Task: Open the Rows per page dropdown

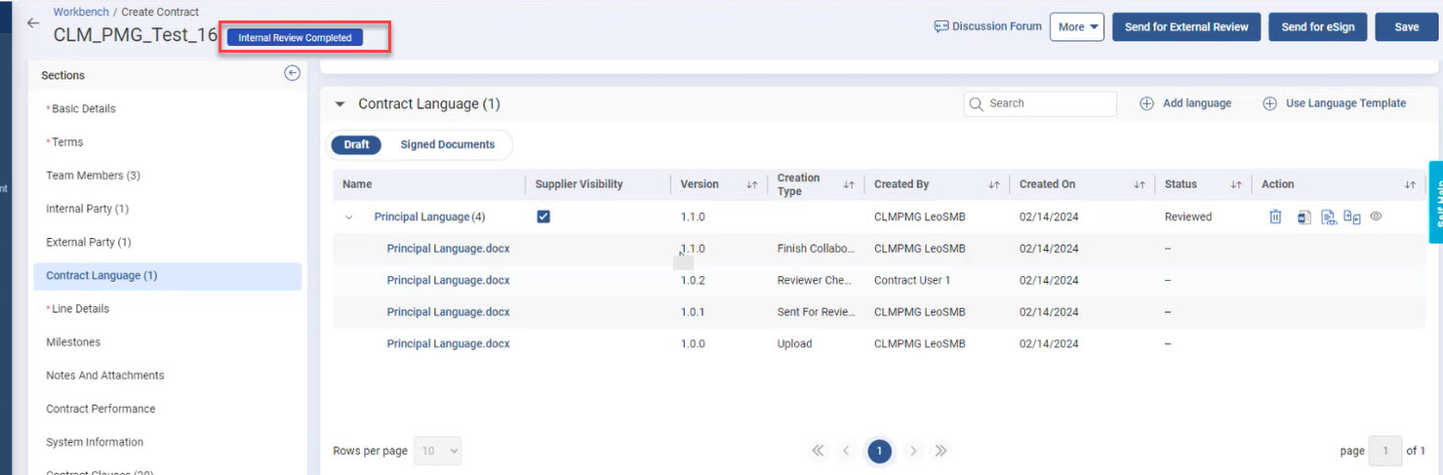Action: pyautogui.click(x=437, y=451)
